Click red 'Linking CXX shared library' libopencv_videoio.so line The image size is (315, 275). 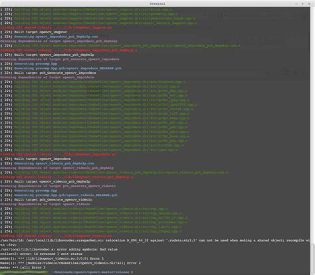pyautogui.click(x=56, y=236)
